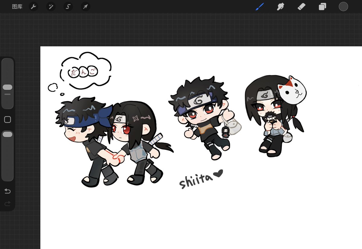Open the Layers panel
The image size is (362, 249).
322,7
